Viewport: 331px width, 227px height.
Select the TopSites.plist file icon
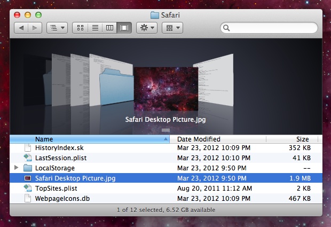pyautogui.click(x=28, y=188)
